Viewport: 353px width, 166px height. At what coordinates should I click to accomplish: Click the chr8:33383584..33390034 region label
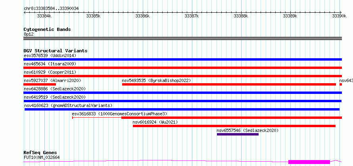point(51,9)
